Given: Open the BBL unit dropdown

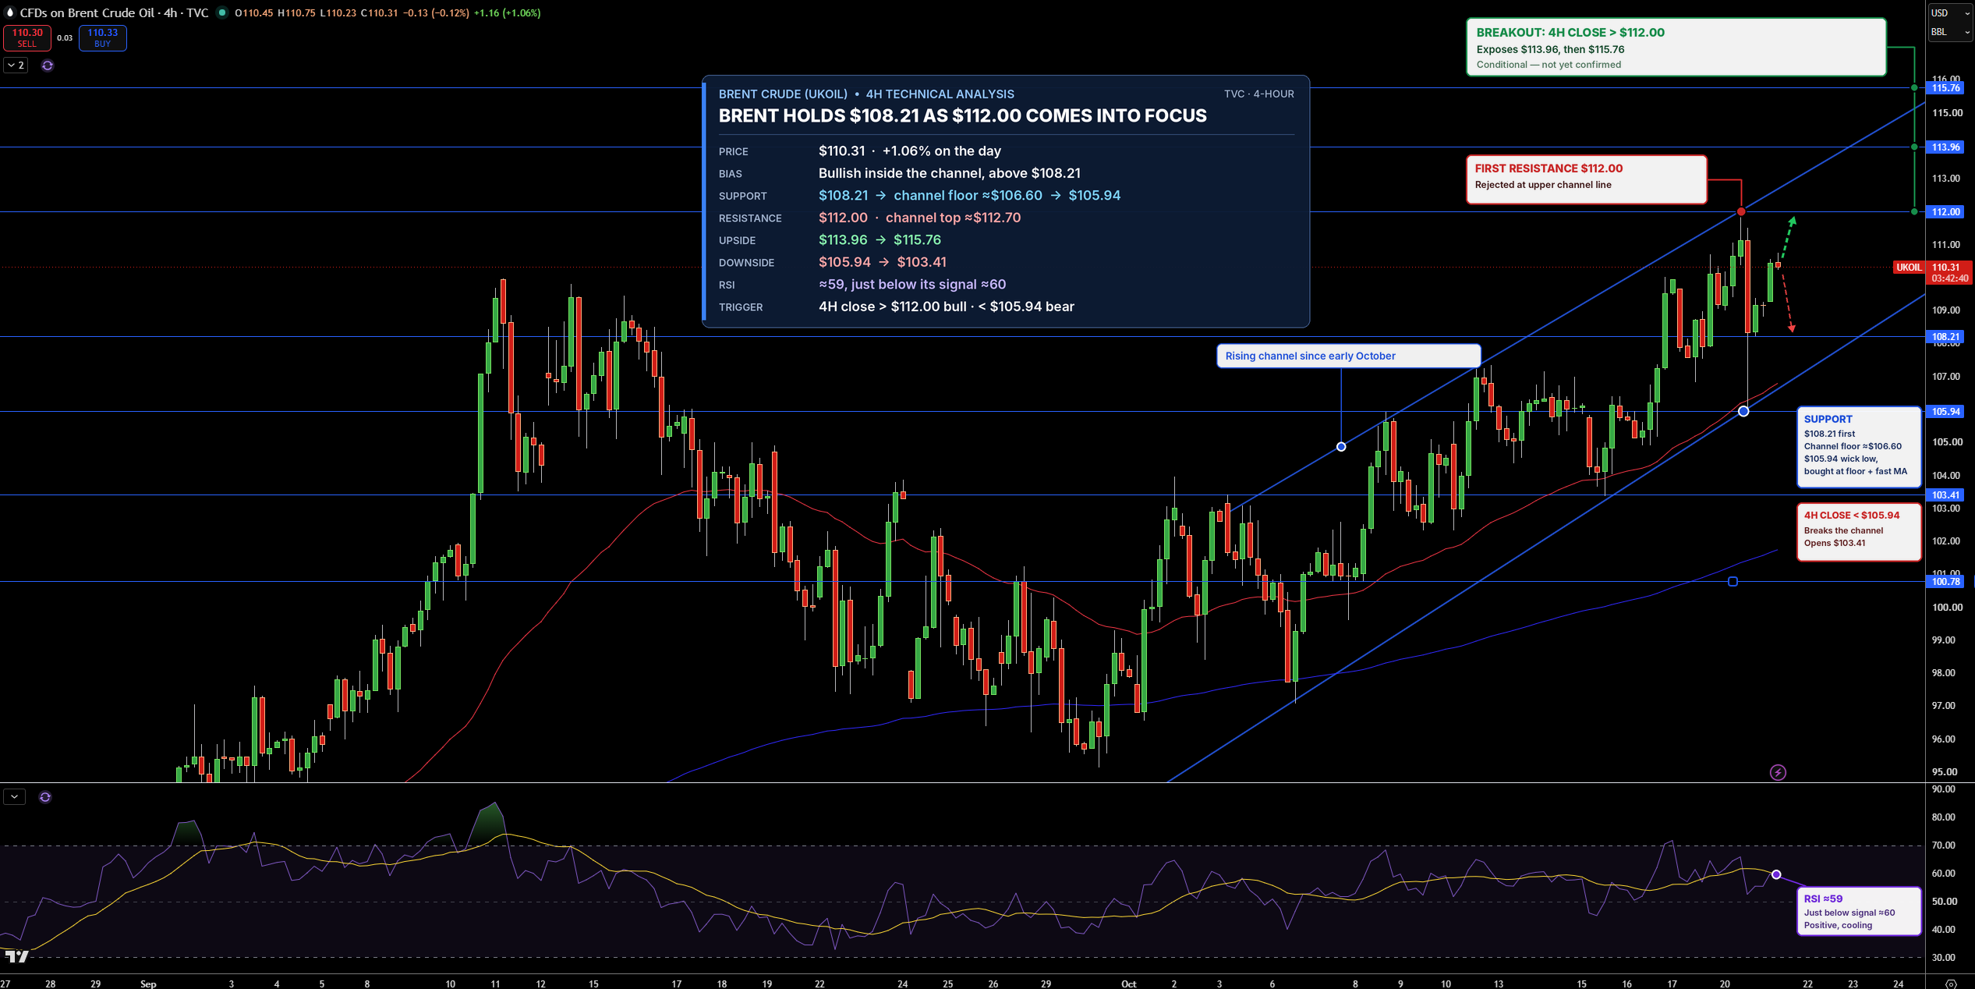Looking at the screenshot, I should pos(1950,32).
